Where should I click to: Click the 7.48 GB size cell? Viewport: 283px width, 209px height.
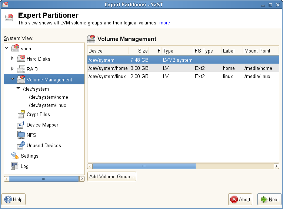[x=139, y=60]
